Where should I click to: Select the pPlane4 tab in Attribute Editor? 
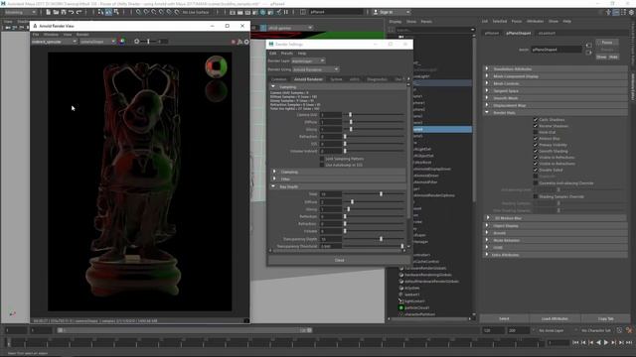click(492, 33)
